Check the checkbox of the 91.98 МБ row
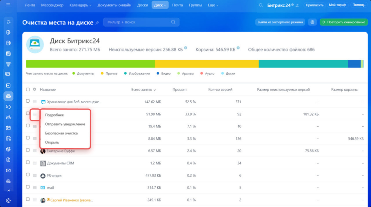The image size is (371, 207). [28, 113]
